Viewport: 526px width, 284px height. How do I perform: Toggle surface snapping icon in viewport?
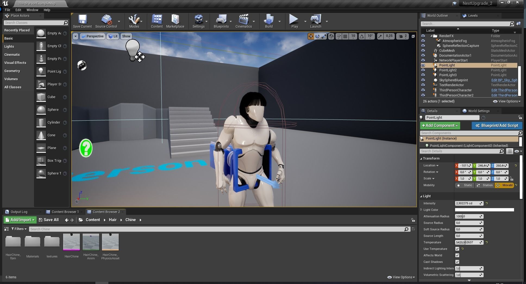point(339,36)
